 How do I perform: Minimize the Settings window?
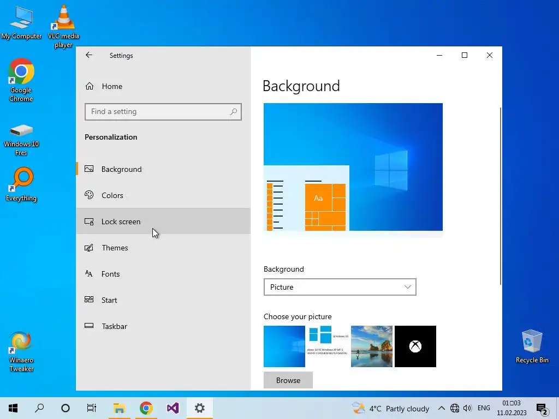[439, 55]
